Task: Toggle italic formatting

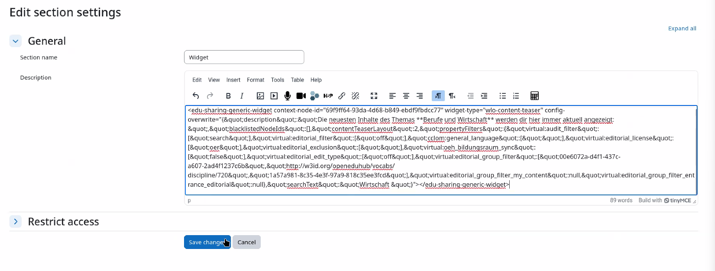Action: [242, 96]
